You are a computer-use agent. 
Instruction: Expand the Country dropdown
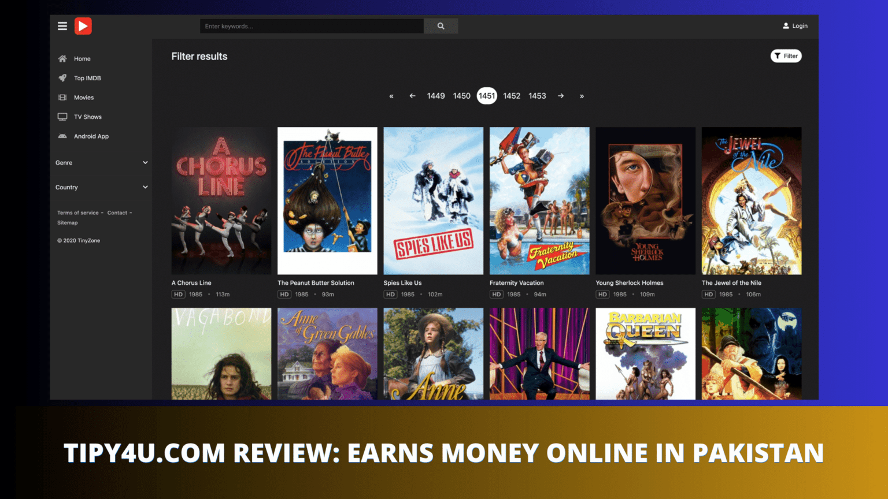(x=101, y=187)
